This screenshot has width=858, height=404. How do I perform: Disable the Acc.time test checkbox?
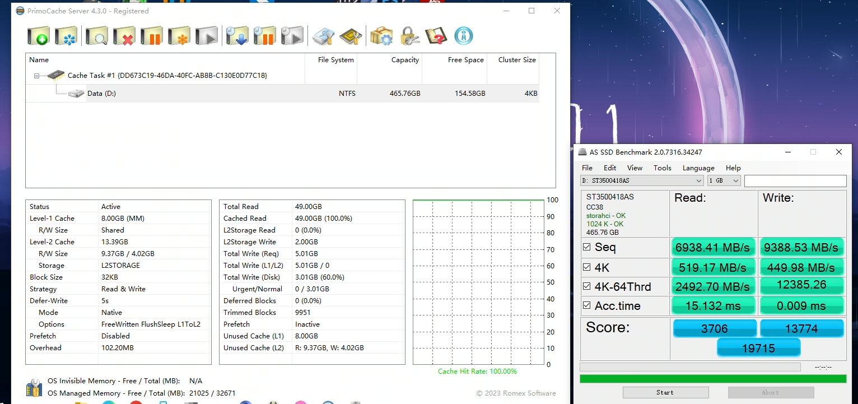click(x=586, y=306)
